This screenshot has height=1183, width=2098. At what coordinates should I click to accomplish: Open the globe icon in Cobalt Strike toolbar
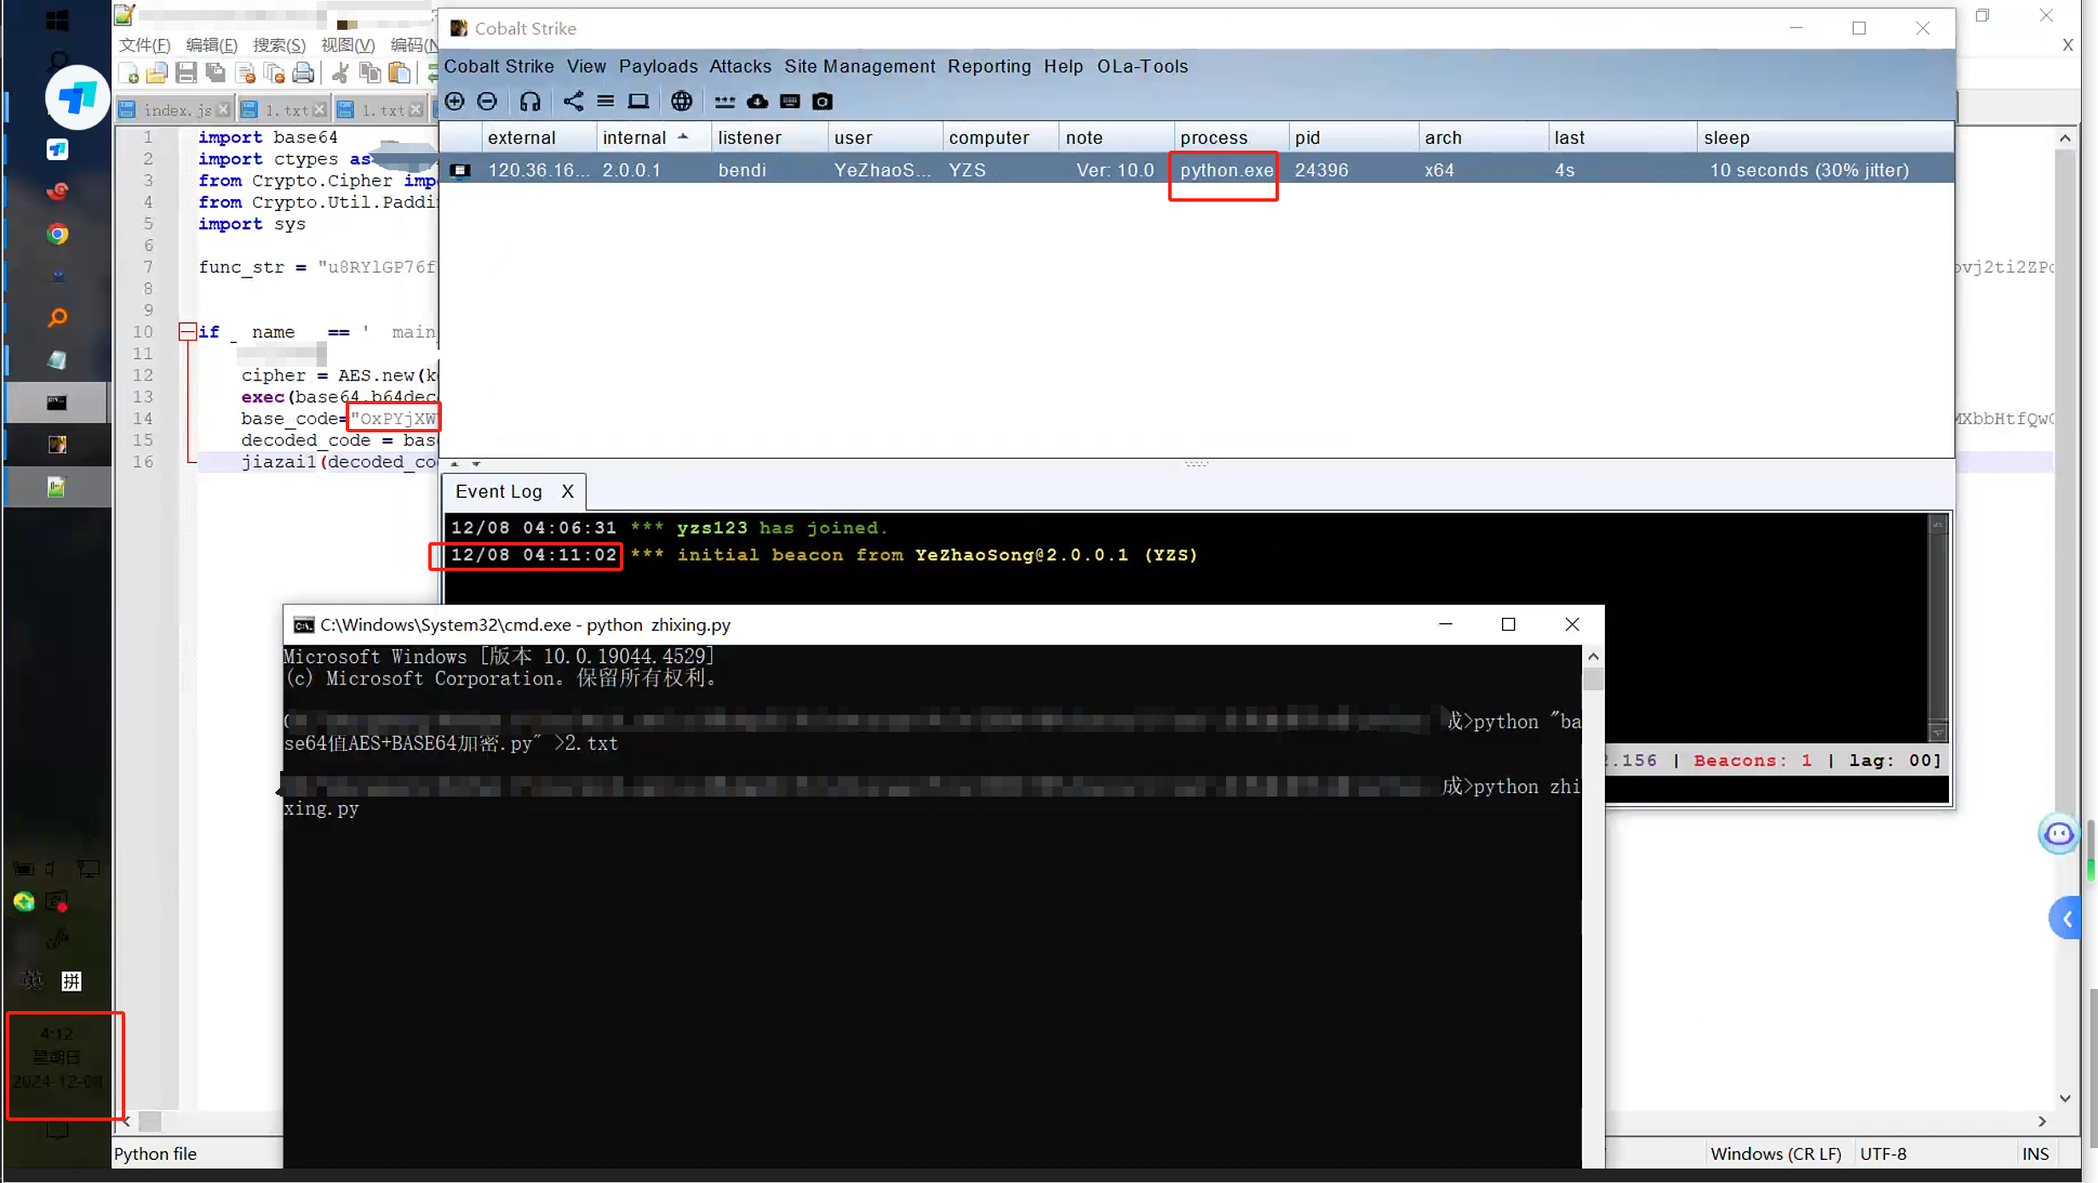[x=681, y=101]
